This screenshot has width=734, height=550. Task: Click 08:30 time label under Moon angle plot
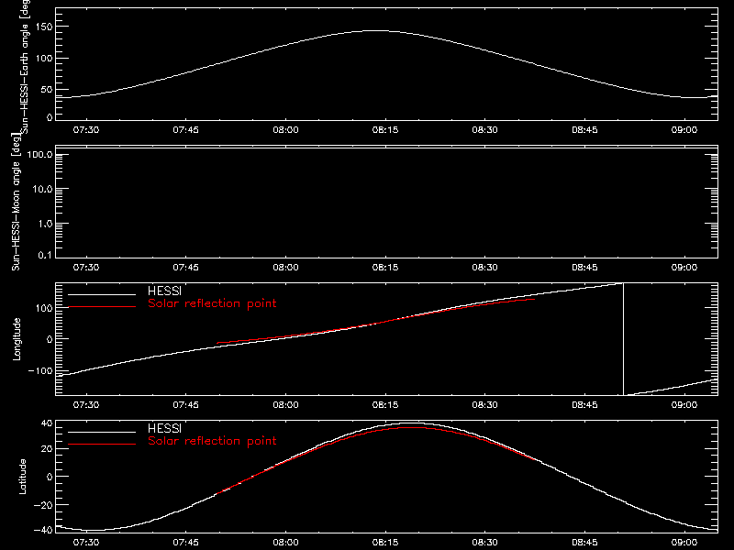tap(485, 268)
